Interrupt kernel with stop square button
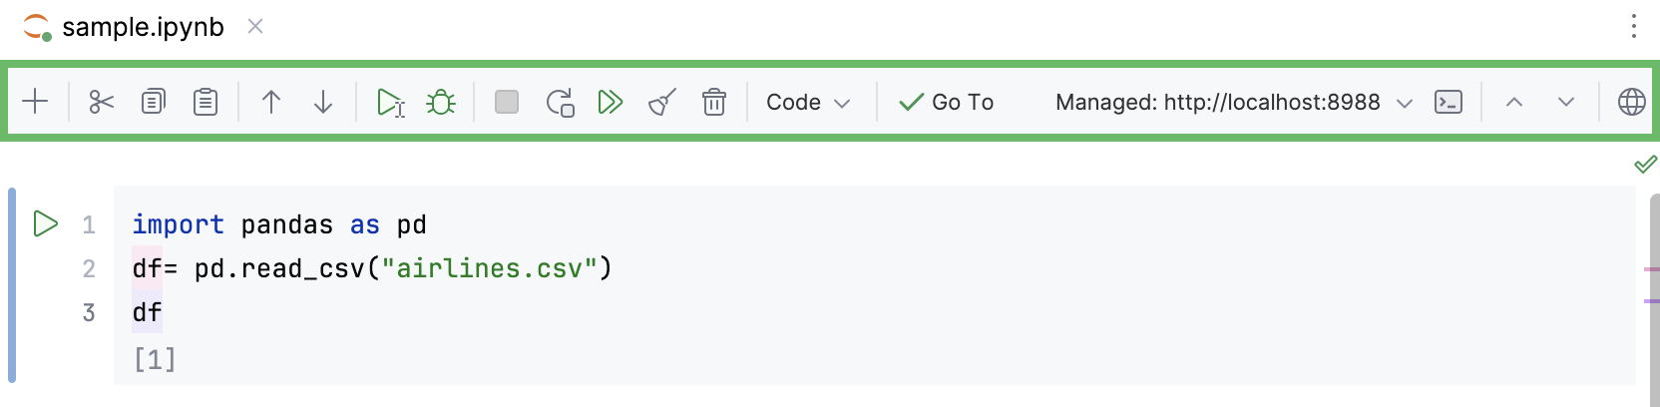Screen dimensions: 1660x407 507,102
